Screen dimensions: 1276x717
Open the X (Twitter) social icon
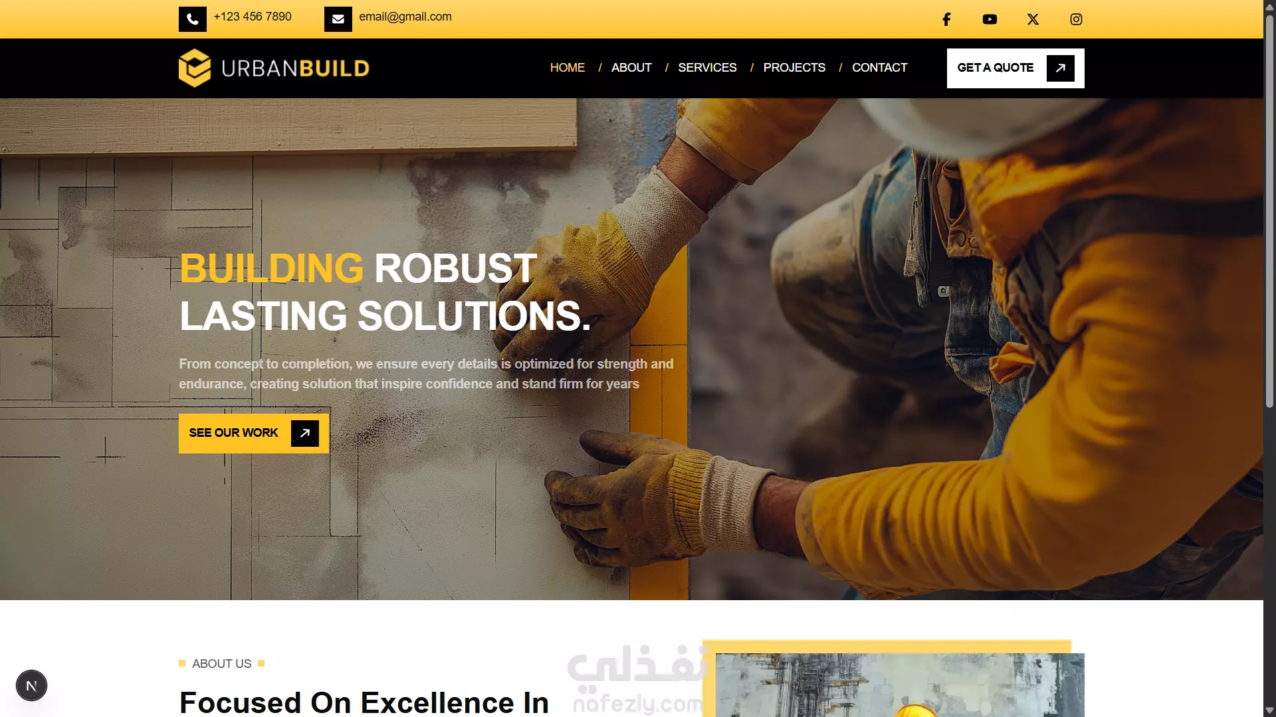click(x=1033, y=19)
